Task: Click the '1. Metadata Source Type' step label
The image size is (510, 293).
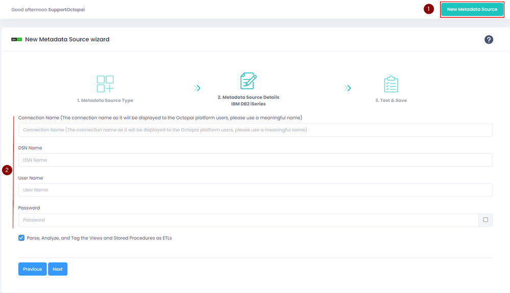Action: coord(105,100)
